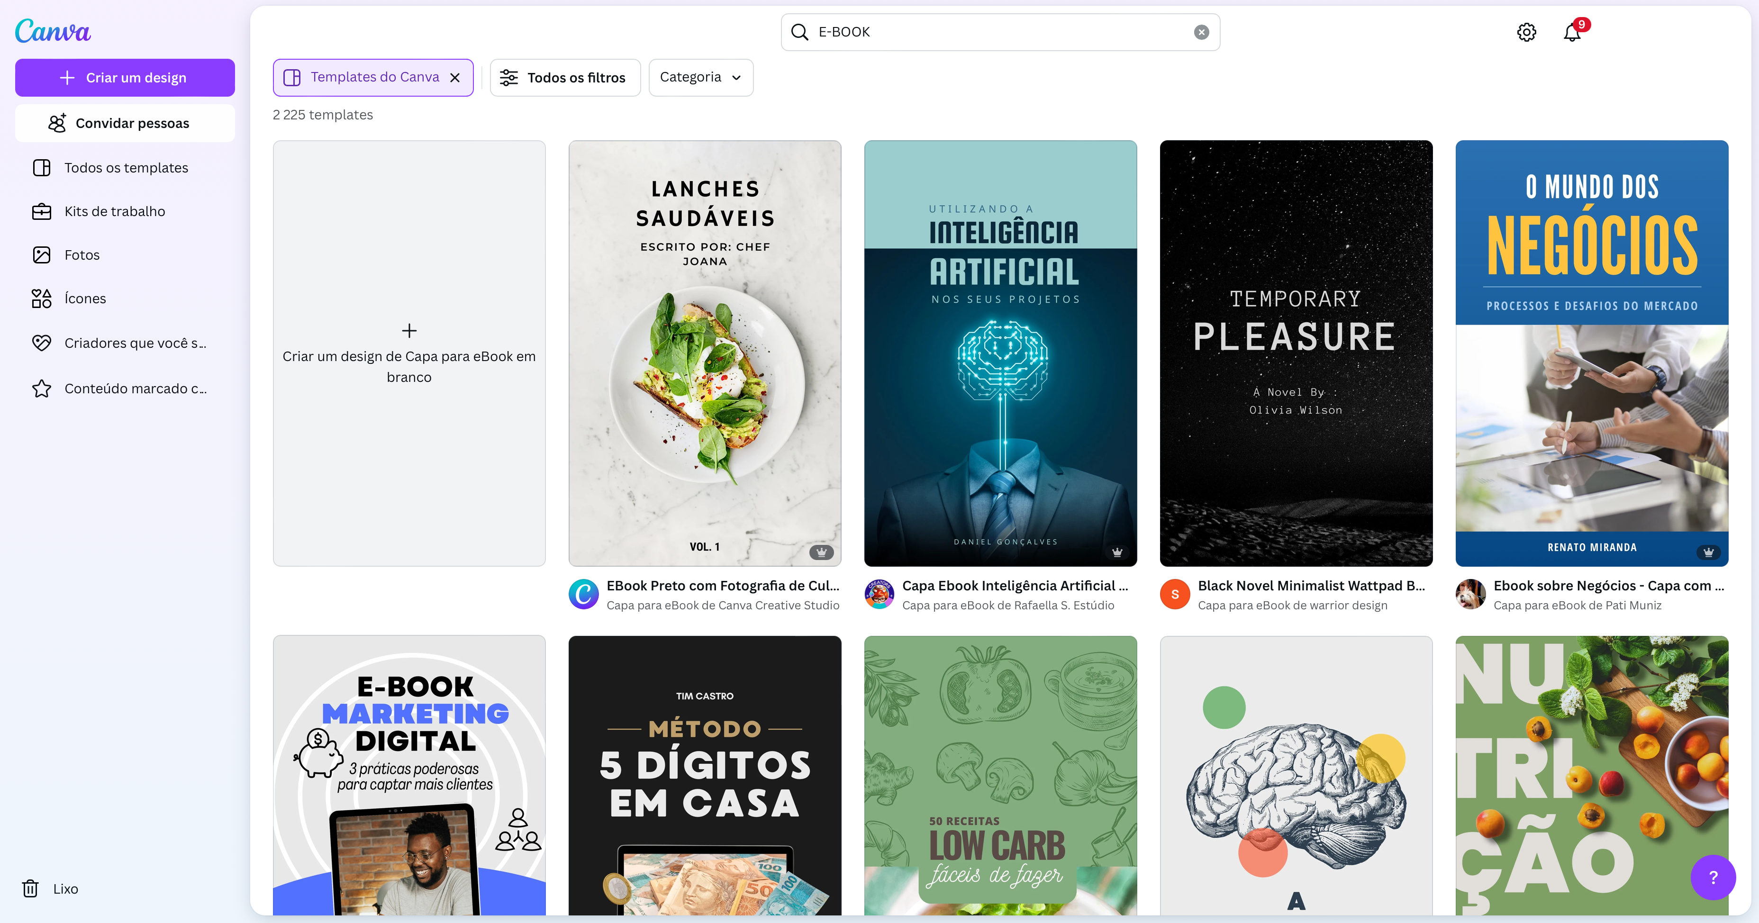The image size is (1759, 923).
Task: Open the Lanches Saudáveis template
Action: pyautogui.click(x=705, y=353)
